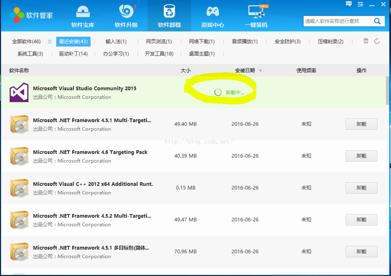The width and height of the screenshot is (391, 276).
Task: Select the 开发工具(18) category
Action: pyautogui.click(x=159, y=54)
